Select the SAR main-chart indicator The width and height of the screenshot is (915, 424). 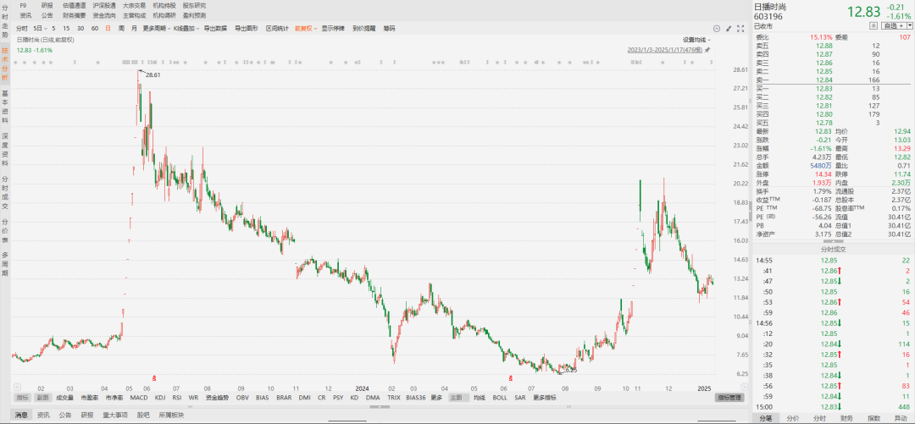tap(520, 398)
